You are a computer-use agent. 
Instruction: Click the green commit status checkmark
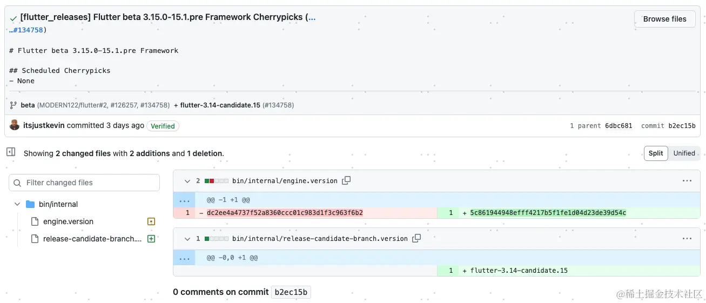pyautogui.click(x=13, y=18)
